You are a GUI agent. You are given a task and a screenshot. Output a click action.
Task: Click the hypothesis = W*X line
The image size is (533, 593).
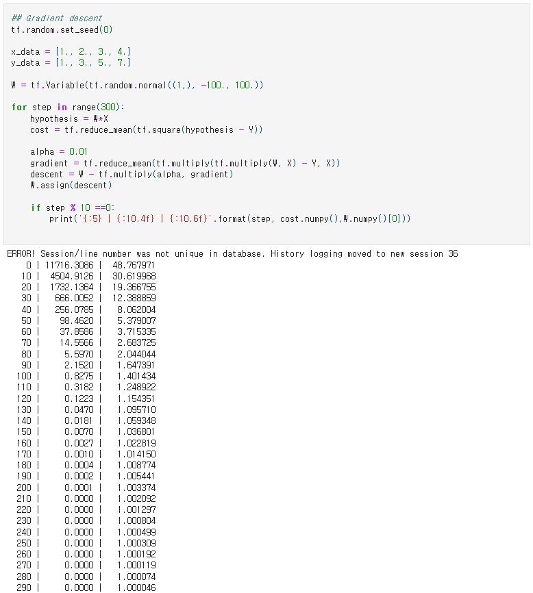[69, 118]
